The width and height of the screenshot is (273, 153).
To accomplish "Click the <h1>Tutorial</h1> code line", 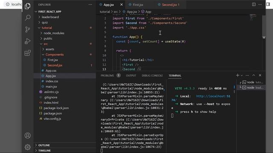I will 138,60.
